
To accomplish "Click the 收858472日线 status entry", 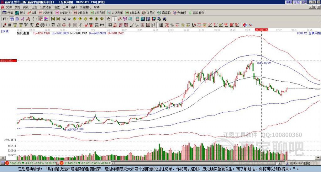I will click(300, 163).
